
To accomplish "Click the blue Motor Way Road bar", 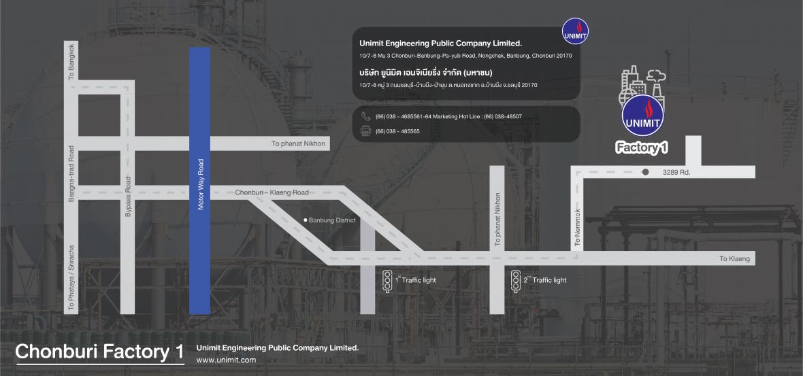I will (199, 181).
